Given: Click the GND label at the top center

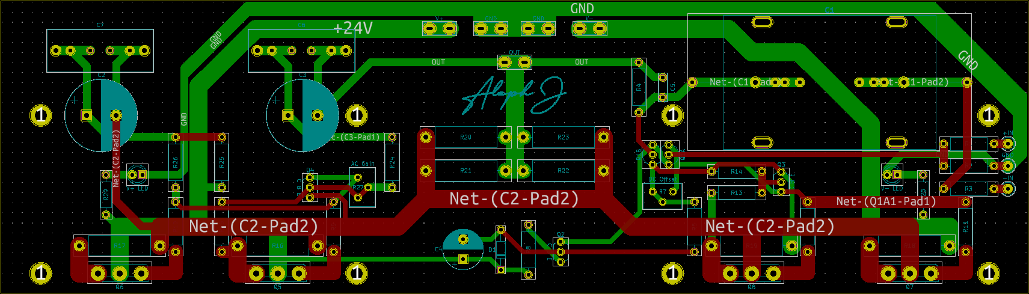Looking at the screenshot, I should pos(582,8).
